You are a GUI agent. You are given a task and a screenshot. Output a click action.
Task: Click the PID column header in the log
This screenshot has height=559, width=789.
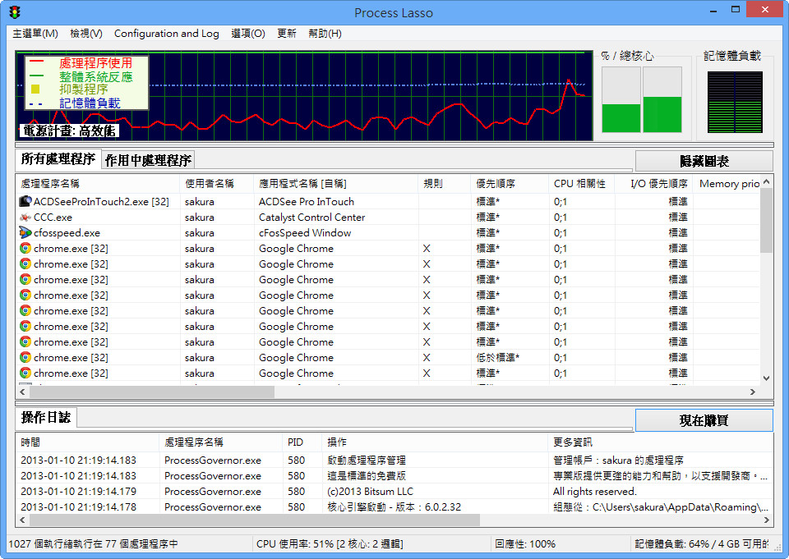[x=302, y=442]
